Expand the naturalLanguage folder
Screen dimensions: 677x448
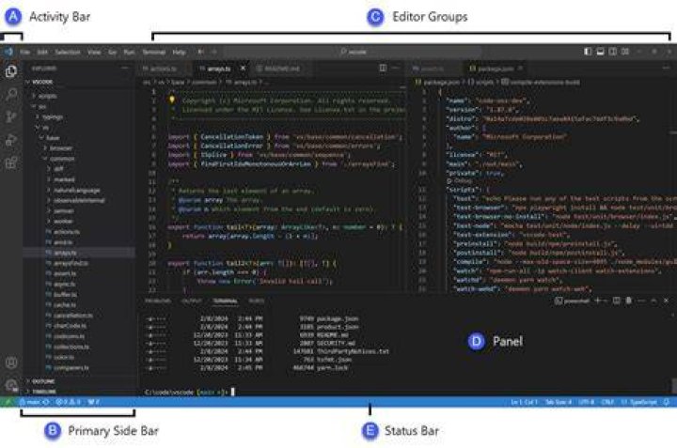pyautogui.click(x=79, y=190)
